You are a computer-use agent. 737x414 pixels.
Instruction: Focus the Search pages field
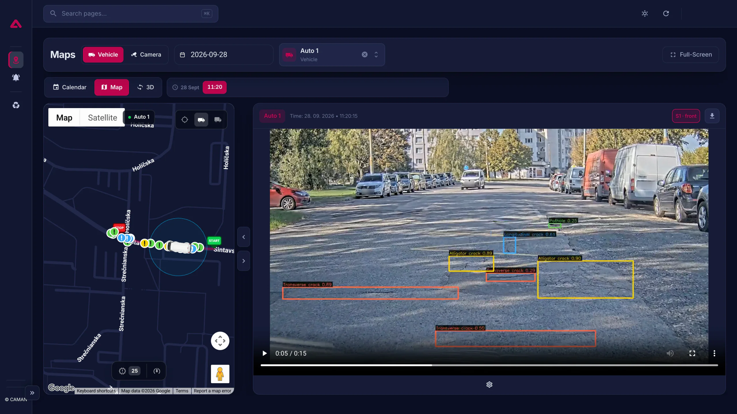[x=131, y=14]
